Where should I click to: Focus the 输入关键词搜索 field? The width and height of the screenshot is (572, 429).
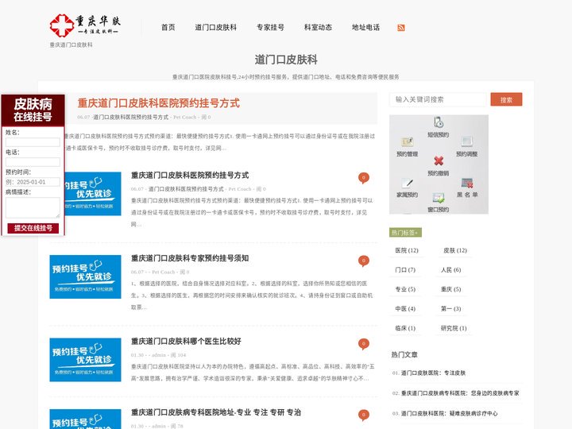[438, 99]
